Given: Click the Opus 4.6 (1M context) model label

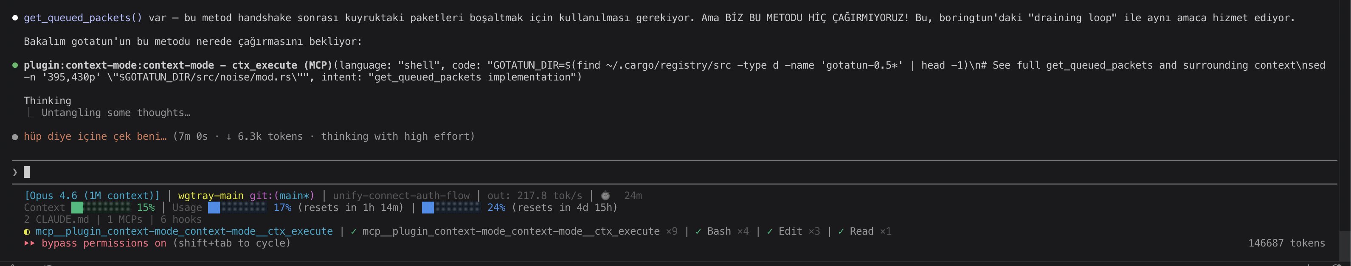Looking at the screenshot, I should [x=92, y=195].
